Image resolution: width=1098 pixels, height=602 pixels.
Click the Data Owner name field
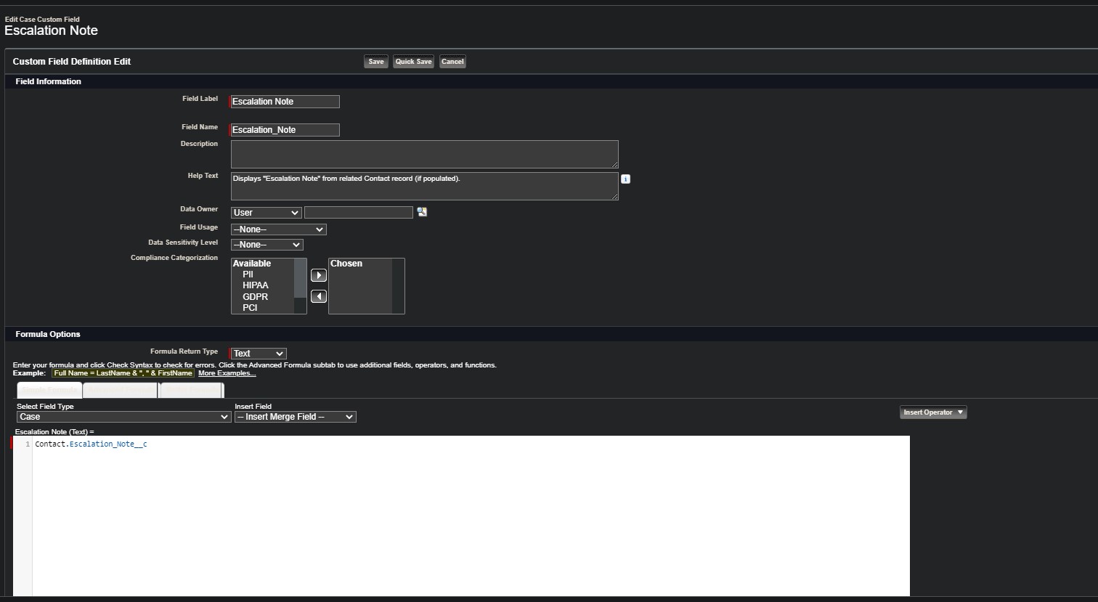coord(359,212)
